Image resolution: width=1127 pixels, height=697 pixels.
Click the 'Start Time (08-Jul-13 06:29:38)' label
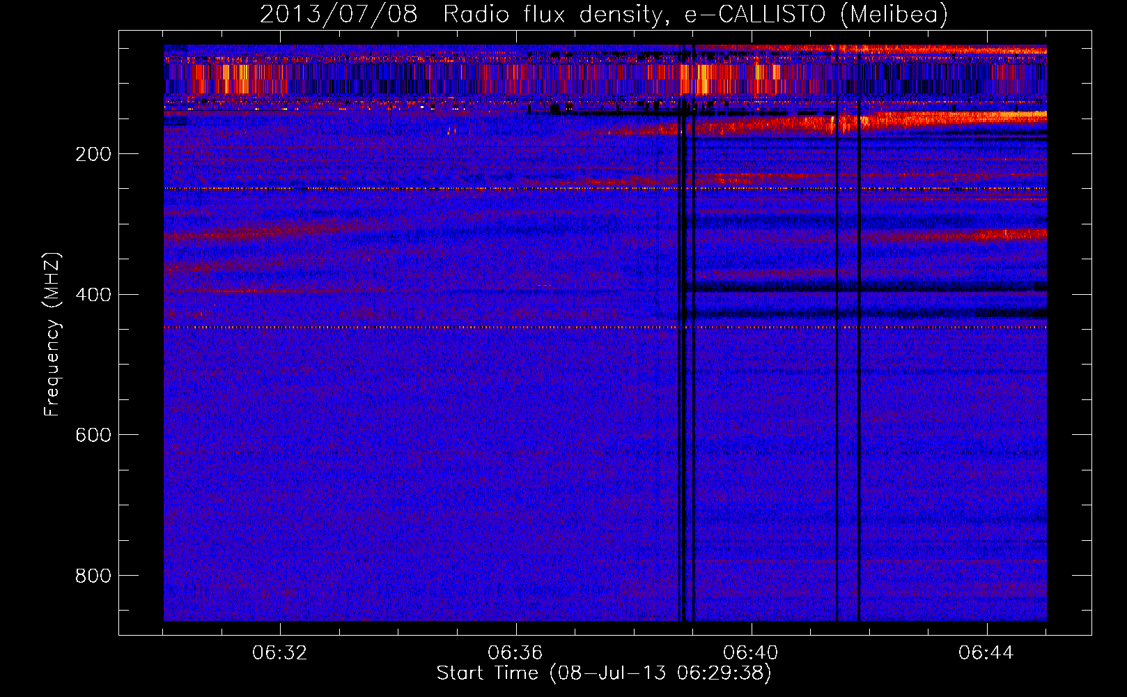604,673
